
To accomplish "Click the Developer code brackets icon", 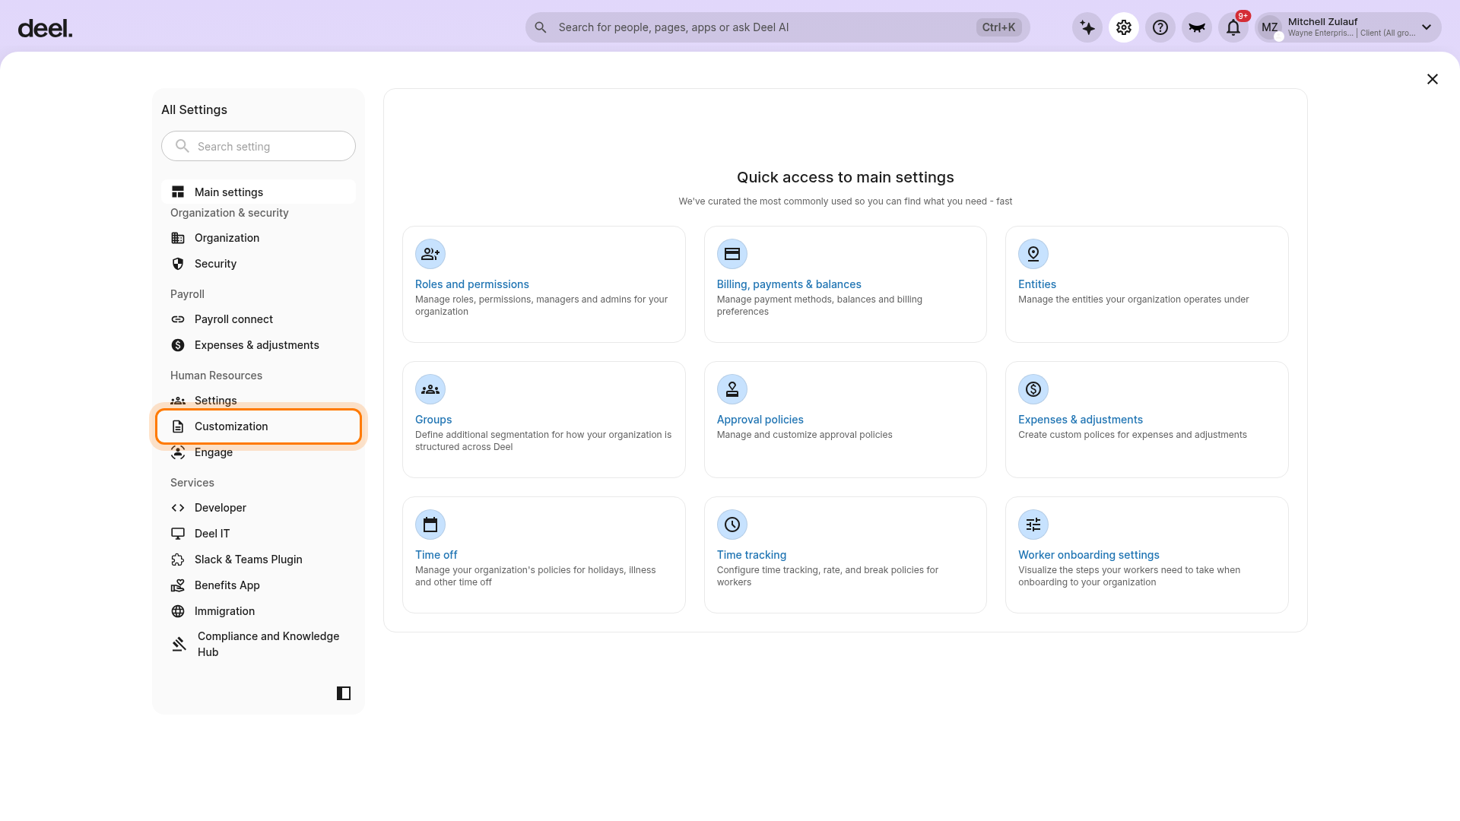I will pos(178,508).
